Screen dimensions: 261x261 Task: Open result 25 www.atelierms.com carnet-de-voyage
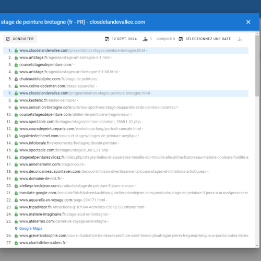(x=63, y=221)
